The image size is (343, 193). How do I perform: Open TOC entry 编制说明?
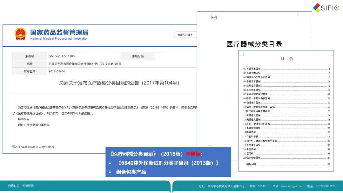(288, 164)
